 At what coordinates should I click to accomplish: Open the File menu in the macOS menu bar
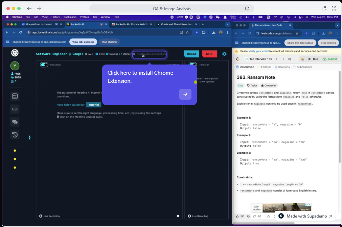coord(28,17)
